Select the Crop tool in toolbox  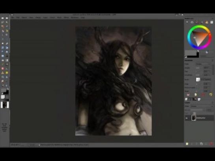coord(7,43)
